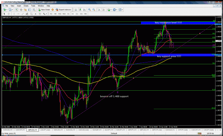Image resolution: width=223 pixels, height=136 pixels.
Task: Open the New Chart tool
Action: (x=4, y=10)
